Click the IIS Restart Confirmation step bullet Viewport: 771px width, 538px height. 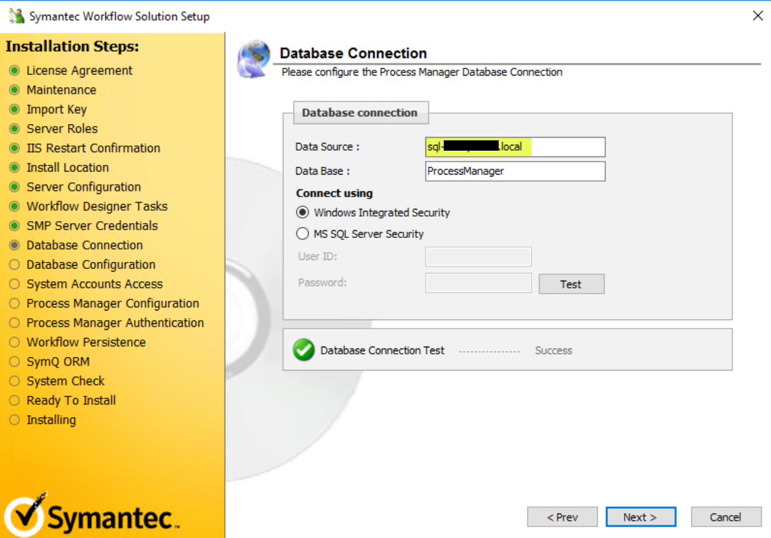click(15, 148)
